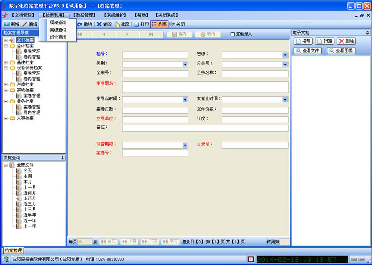Click the 批改 (Batch edit) toolbar icon
Viewport: 372px width, 265px height.
click(x=122, y=24)
